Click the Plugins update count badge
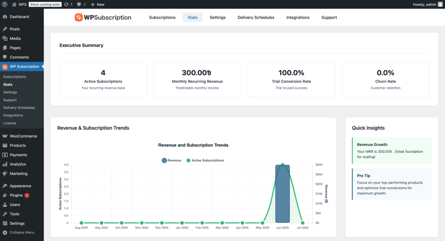The height and width of the screenshot is (241, 445). (x=27, y=195)
